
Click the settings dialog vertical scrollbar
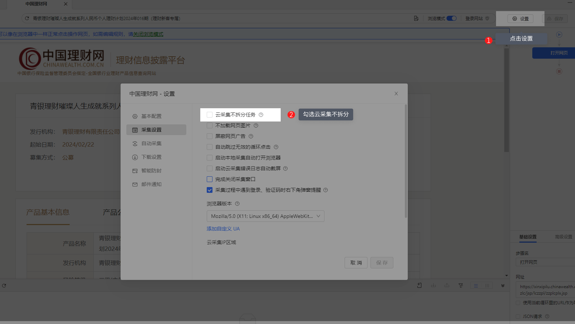[406, 161]
